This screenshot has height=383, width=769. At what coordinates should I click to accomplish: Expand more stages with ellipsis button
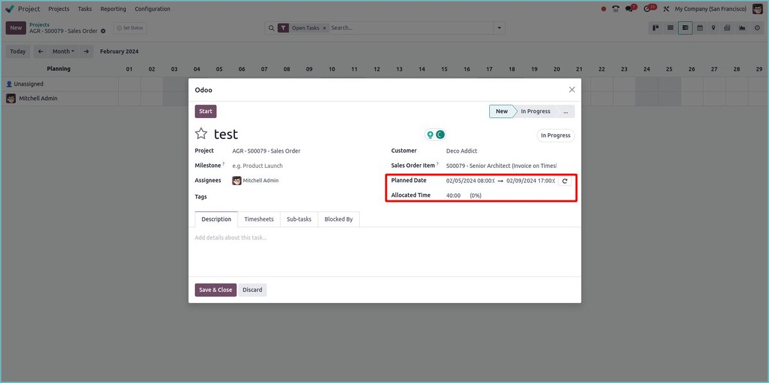(x=565, y=112)
